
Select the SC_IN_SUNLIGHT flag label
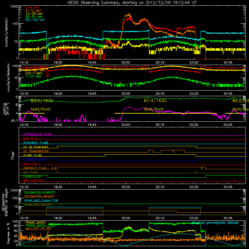pyautogui.click(x=36, y=147)
